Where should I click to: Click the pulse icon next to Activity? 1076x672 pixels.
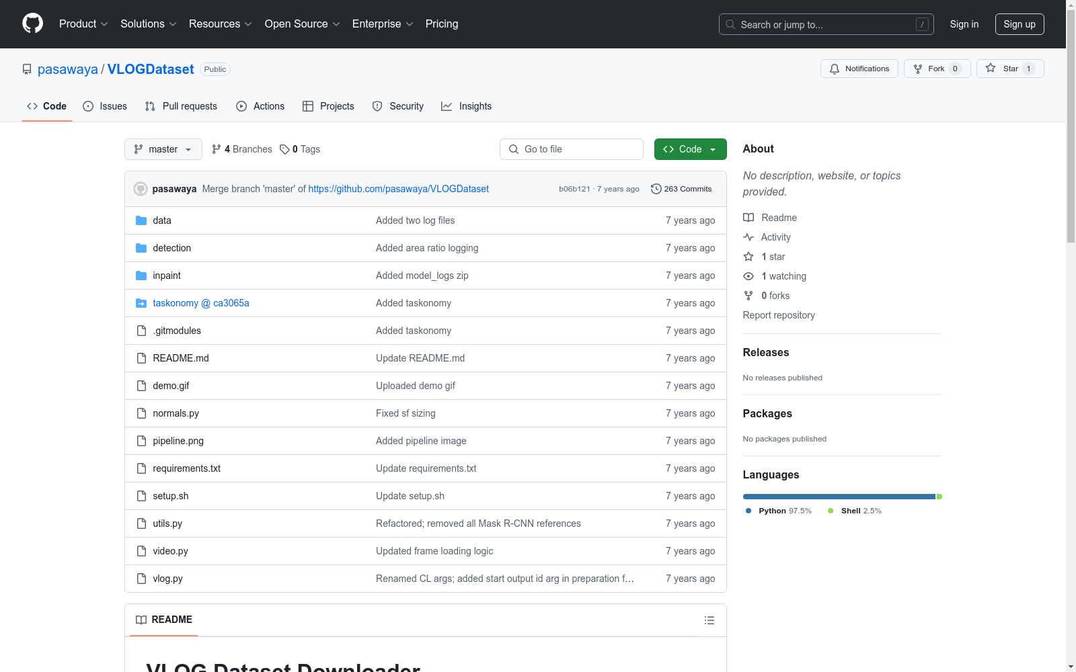(x=748, y=237)
